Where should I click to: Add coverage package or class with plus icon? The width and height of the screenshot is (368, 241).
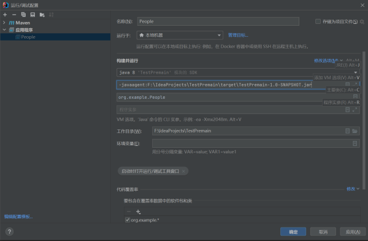[138, 212]
